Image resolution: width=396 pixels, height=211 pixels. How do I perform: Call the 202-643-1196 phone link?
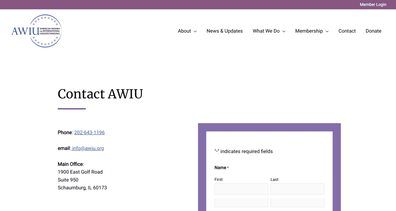click(x=89, y=132)
